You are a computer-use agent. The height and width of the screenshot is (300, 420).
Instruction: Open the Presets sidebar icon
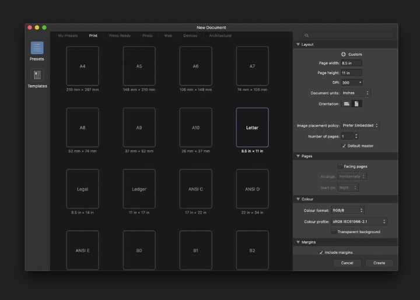[x=37, y=48]
